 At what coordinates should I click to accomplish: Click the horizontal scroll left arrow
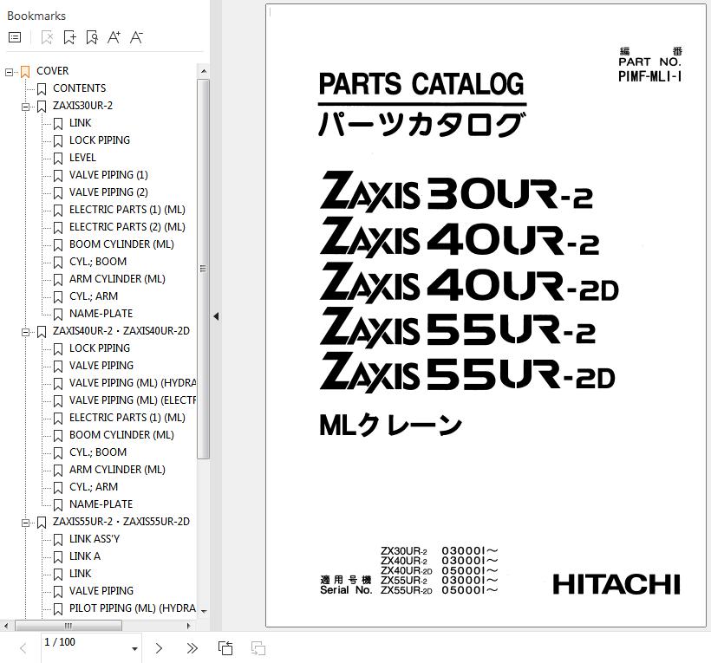(6, 626)
